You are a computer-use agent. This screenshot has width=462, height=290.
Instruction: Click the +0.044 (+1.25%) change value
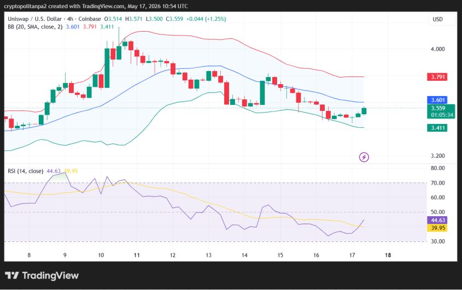pos(206,19)
